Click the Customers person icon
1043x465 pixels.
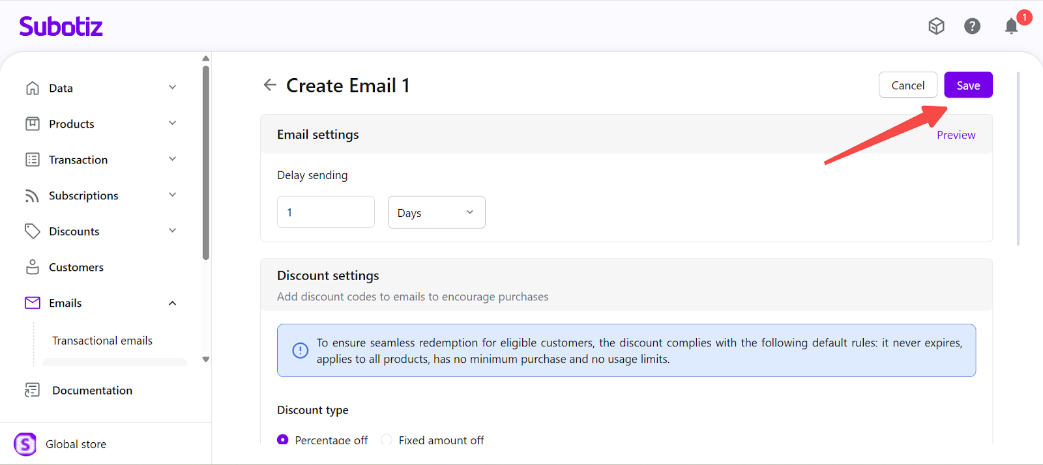(33, 267)
